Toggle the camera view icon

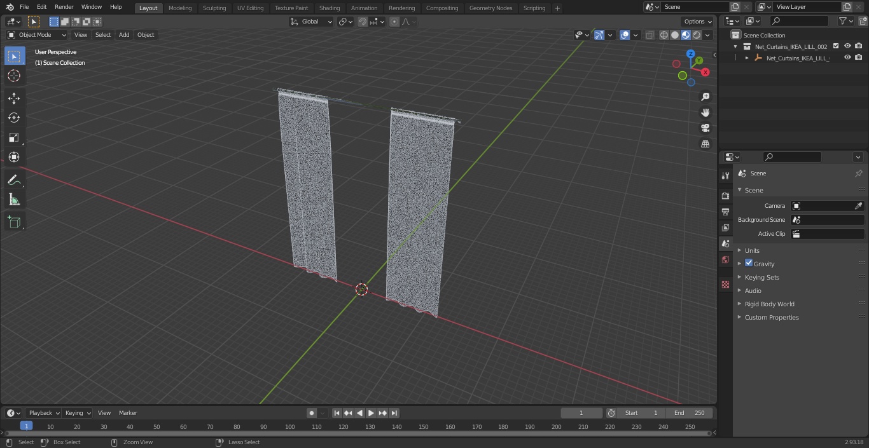tap(706, 128)
